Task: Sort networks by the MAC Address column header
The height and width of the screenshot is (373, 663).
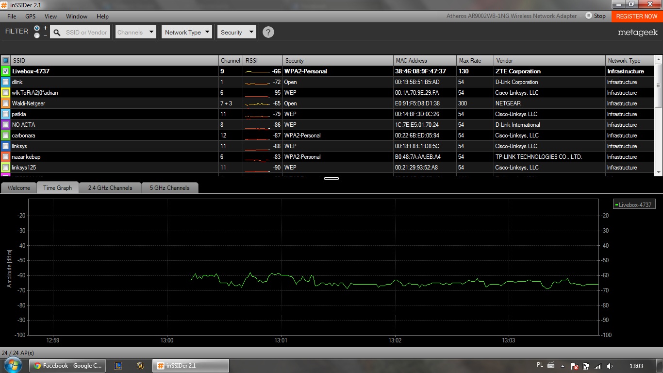Action: point(425,61)
